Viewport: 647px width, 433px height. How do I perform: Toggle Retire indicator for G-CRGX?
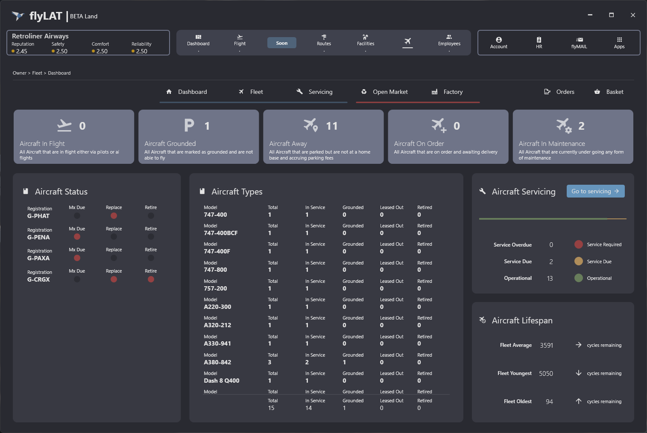pyautogui.click(x=151, y=279)
